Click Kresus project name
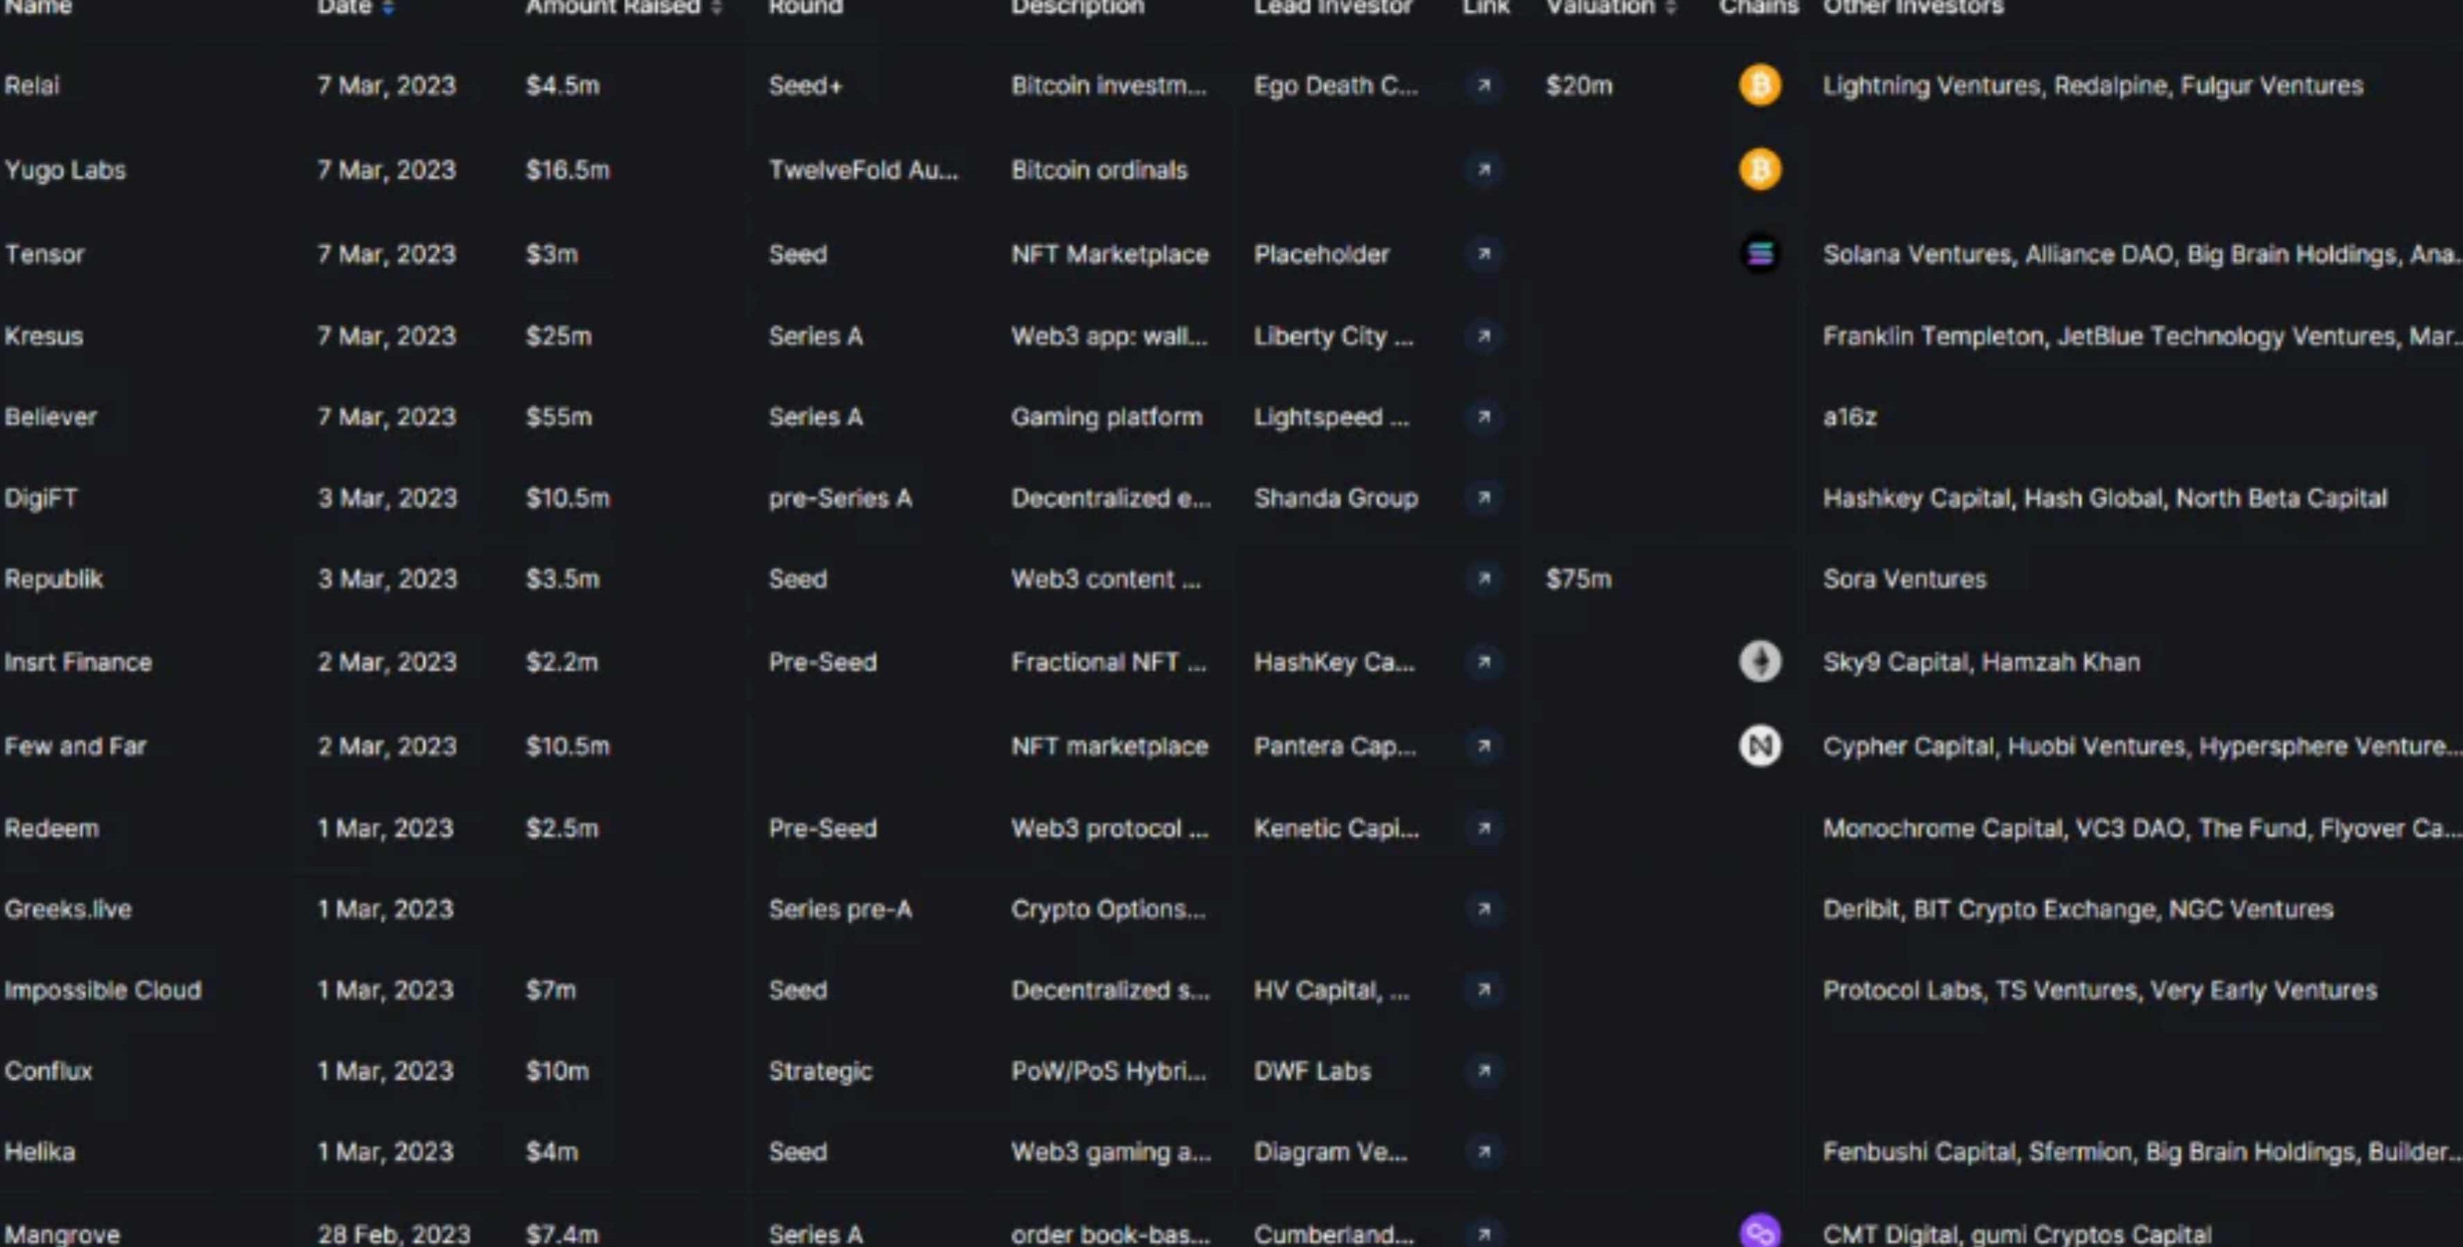Screen dimensions: 2463x1247 (44, 336)
